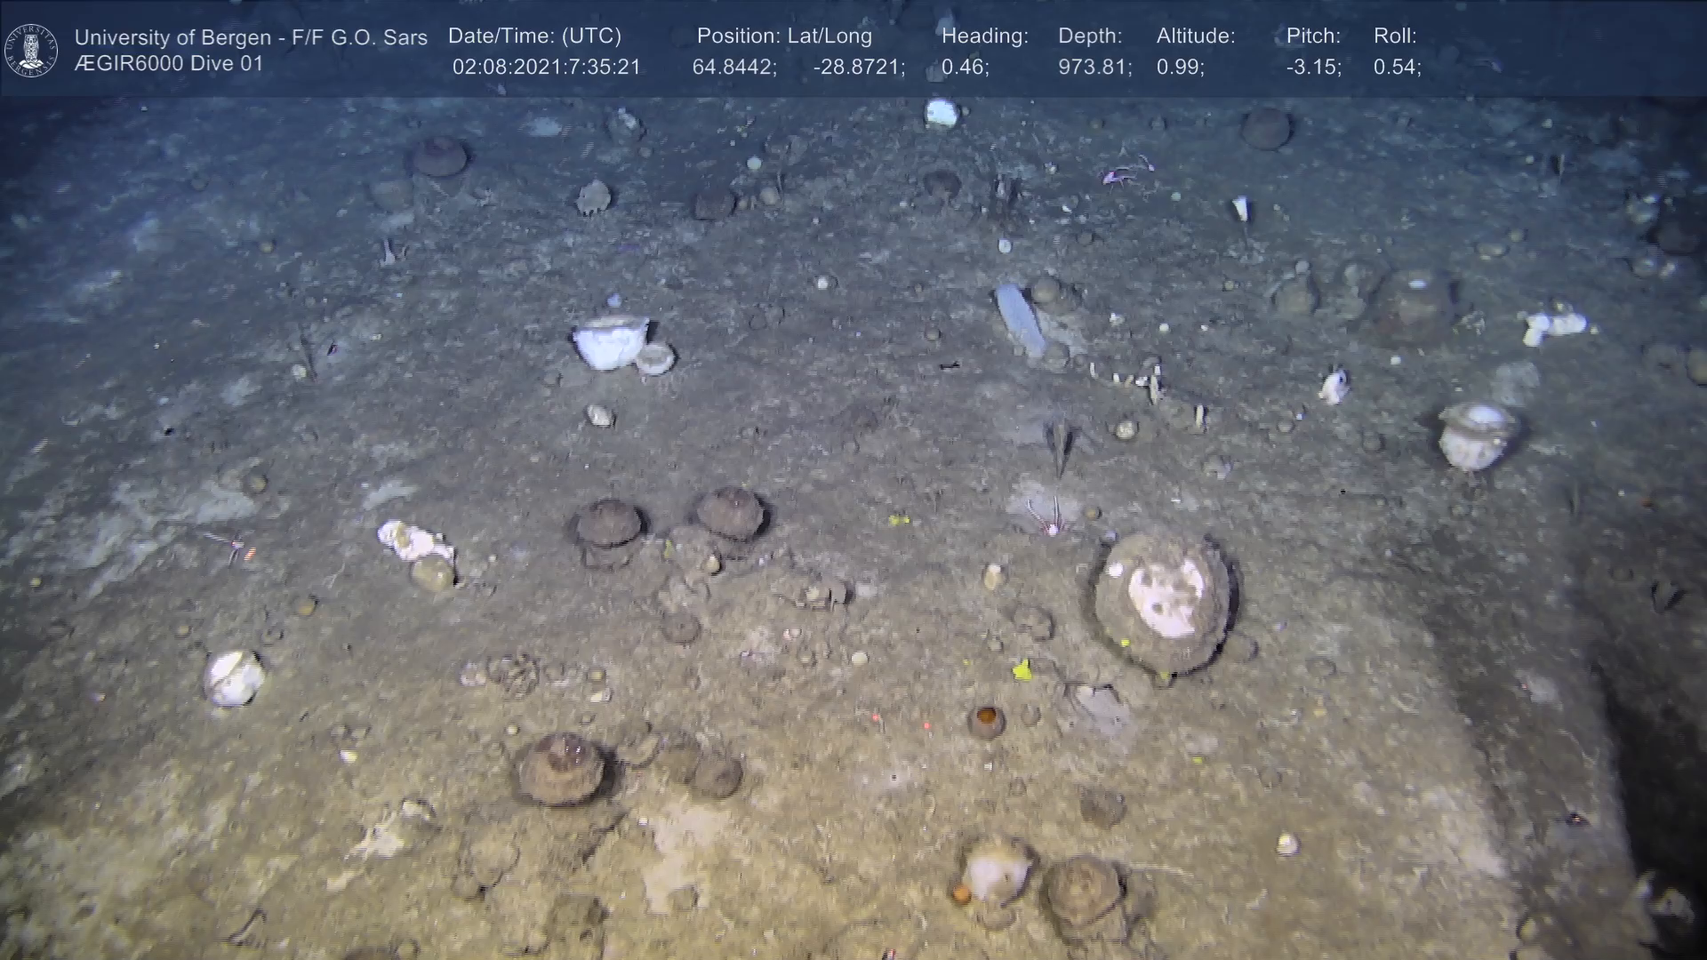Select the timestamp value 02:08:2021:7:35:21
1707x960 pixels.
pyautogui.click(x=546, y=68)
